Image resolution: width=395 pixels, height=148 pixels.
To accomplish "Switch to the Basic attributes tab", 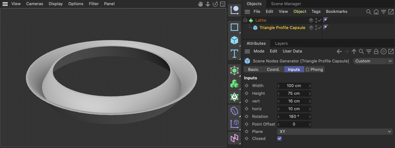I will pyautogui.click(x=253, y=69).
